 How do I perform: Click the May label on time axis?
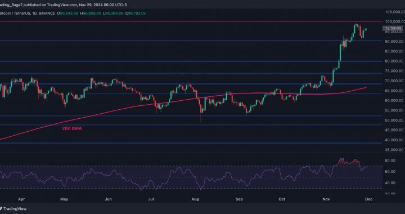(x=64, y=199)
